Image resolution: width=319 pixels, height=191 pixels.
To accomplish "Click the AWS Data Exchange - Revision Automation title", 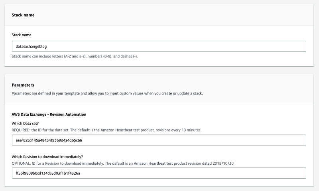I will (49, 114).
